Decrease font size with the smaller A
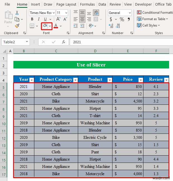This screenshot has width=173, height=181. click(x=65, y=19)
